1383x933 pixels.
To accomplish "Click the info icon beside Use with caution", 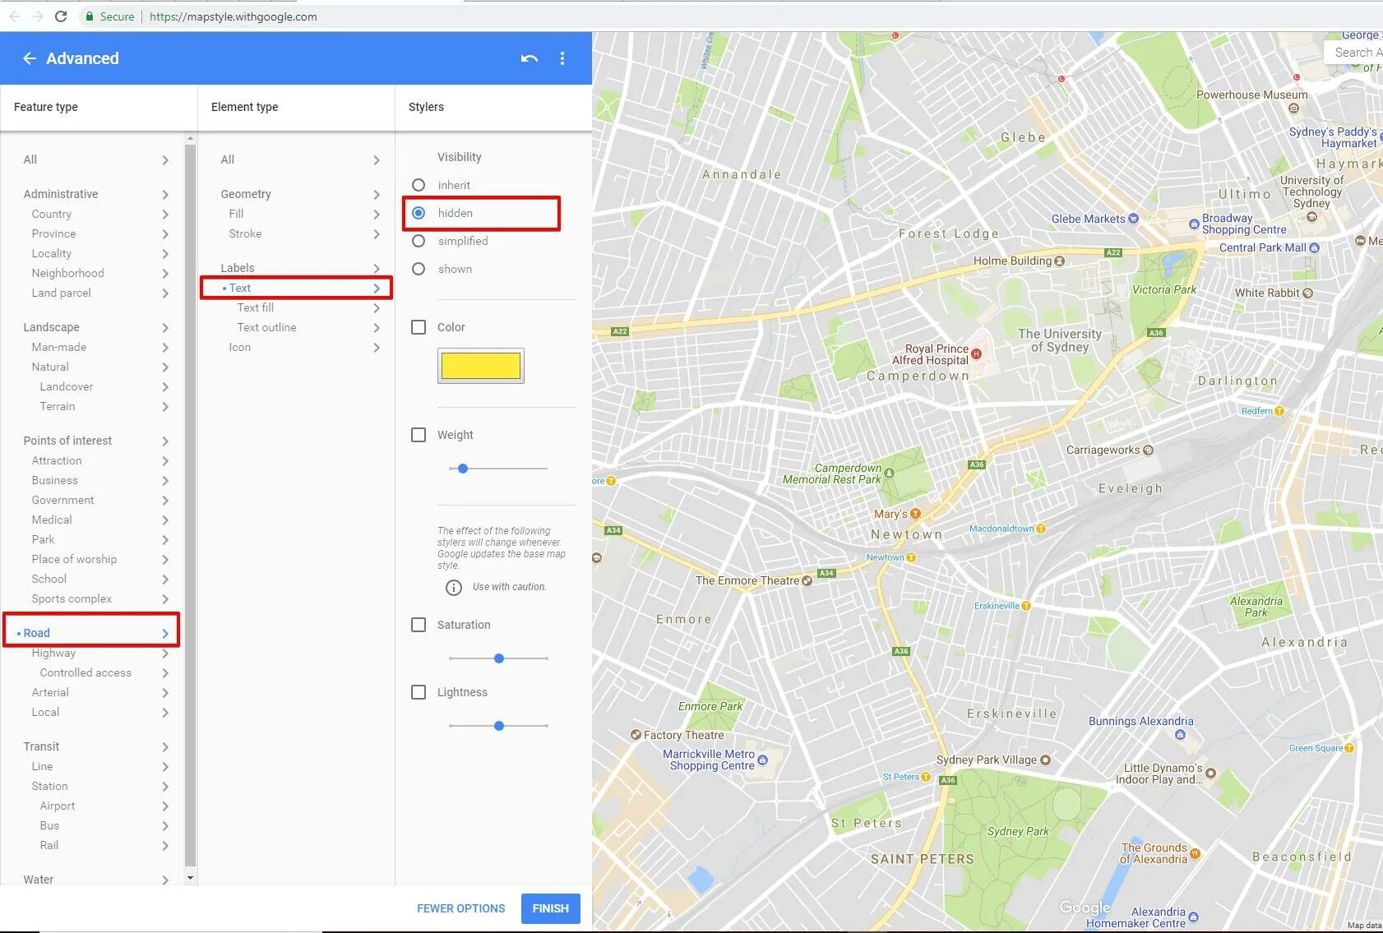I will (x=453, y=587).
